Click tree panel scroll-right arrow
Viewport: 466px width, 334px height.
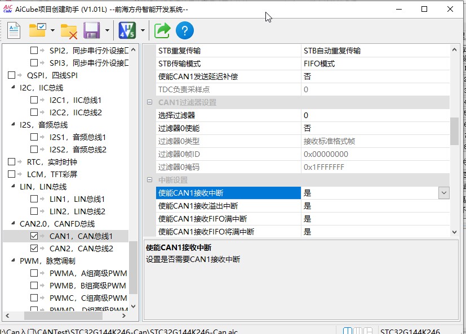point(124,316)
